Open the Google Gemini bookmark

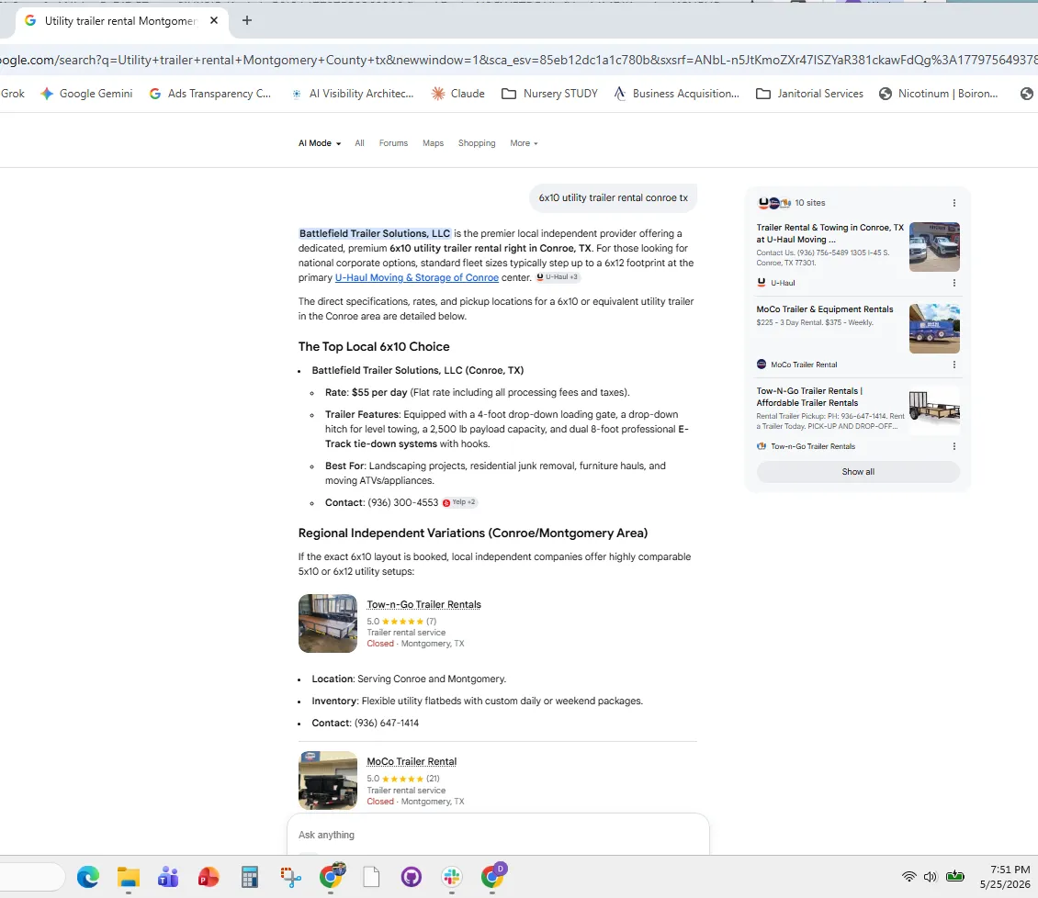86,94
